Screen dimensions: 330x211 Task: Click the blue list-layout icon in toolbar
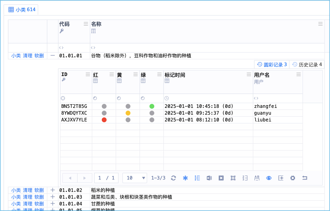tap(197, 178)
